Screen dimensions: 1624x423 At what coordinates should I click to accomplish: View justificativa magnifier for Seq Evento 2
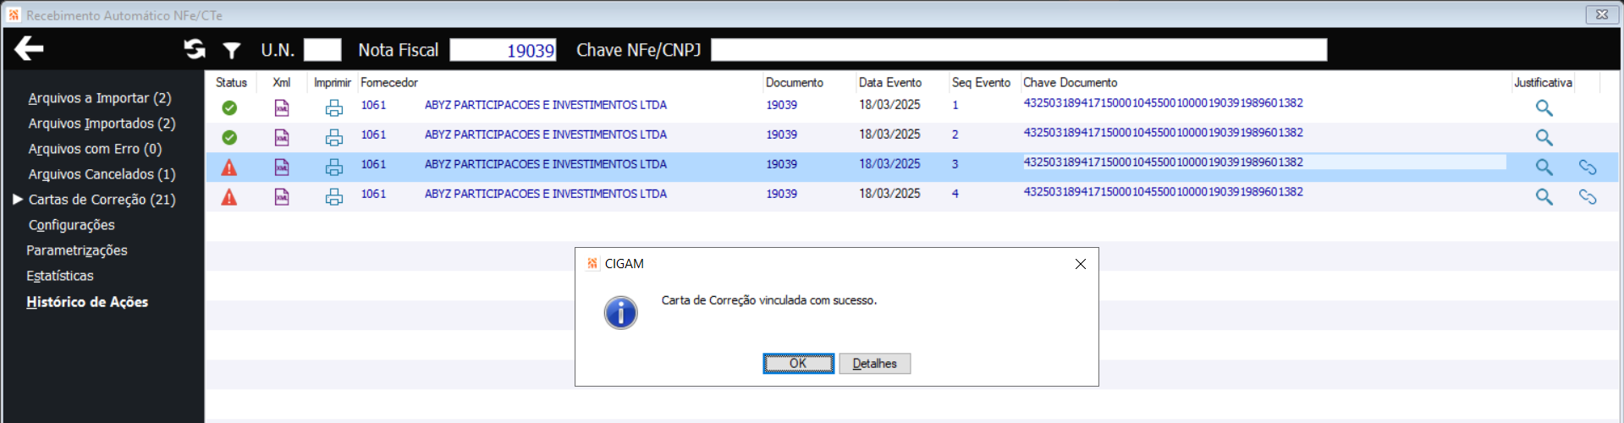click(x=1544, y=138)
